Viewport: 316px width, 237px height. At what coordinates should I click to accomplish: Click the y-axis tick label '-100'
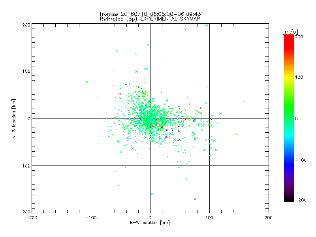click(24, 166)
